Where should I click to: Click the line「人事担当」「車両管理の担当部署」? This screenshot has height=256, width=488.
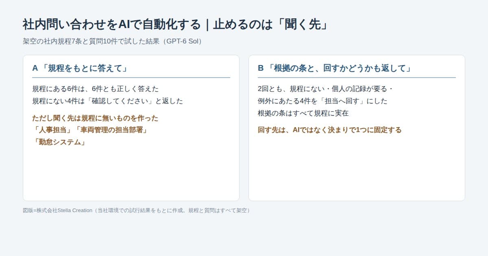point(91,130)
